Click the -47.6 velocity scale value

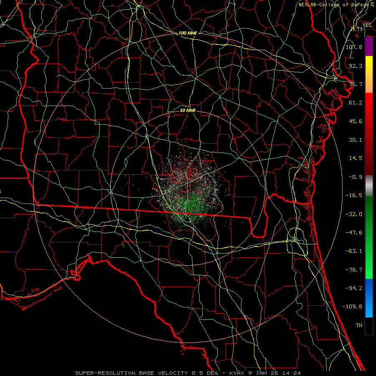pyautogui.click(x=354, y=233)
